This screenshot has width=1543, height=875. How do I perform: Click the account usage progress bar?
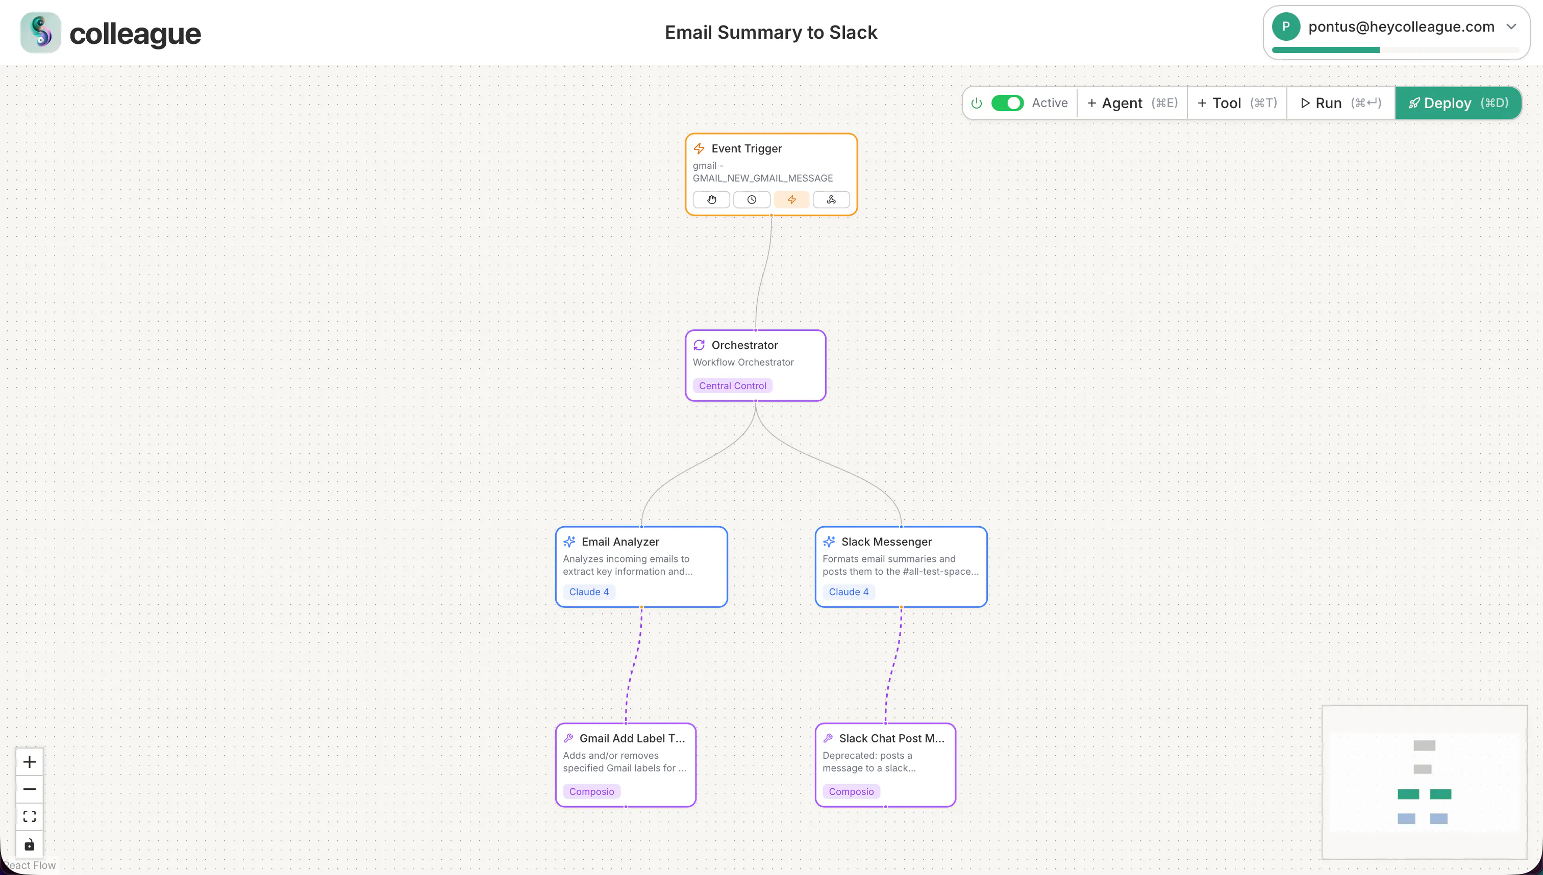(x=1396, y=50)
